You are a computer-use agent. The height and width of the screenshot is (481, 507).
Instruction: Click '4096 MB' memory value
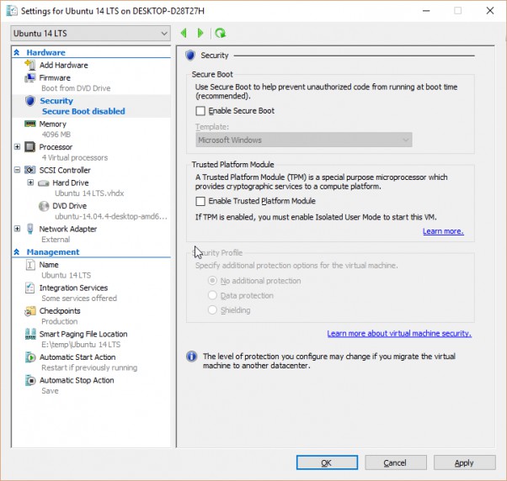pos(56,135)
